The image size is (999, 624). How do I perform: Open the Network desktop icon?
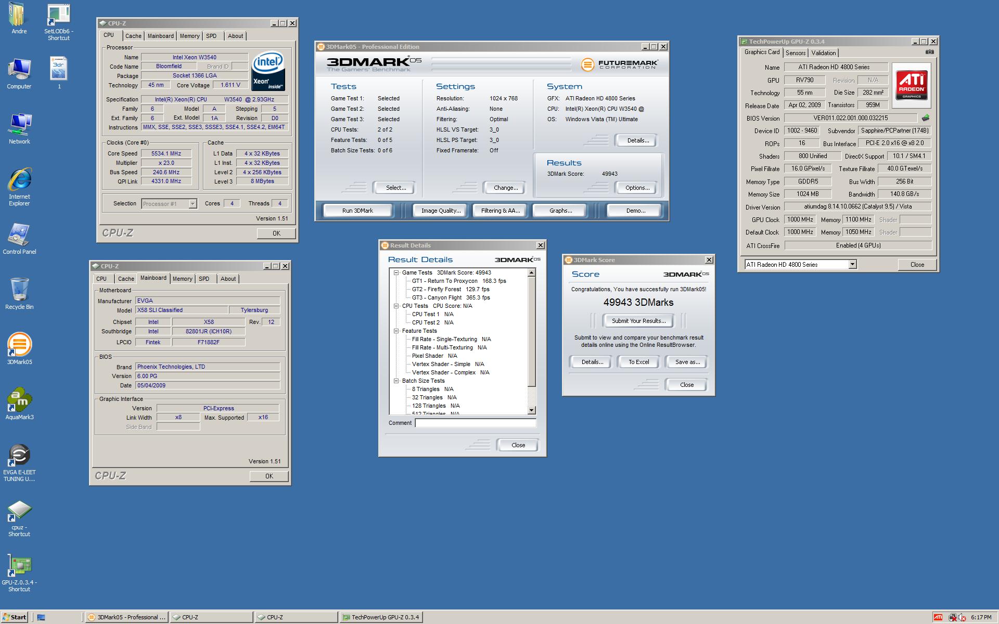coord(19,129)
